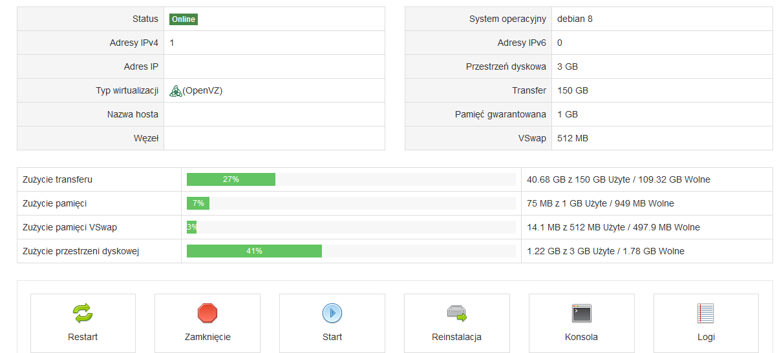Click the OpenVZ virtualization logo icon
Image resolution: width=777 pixels, height=353 pixels.
point(176,91)
